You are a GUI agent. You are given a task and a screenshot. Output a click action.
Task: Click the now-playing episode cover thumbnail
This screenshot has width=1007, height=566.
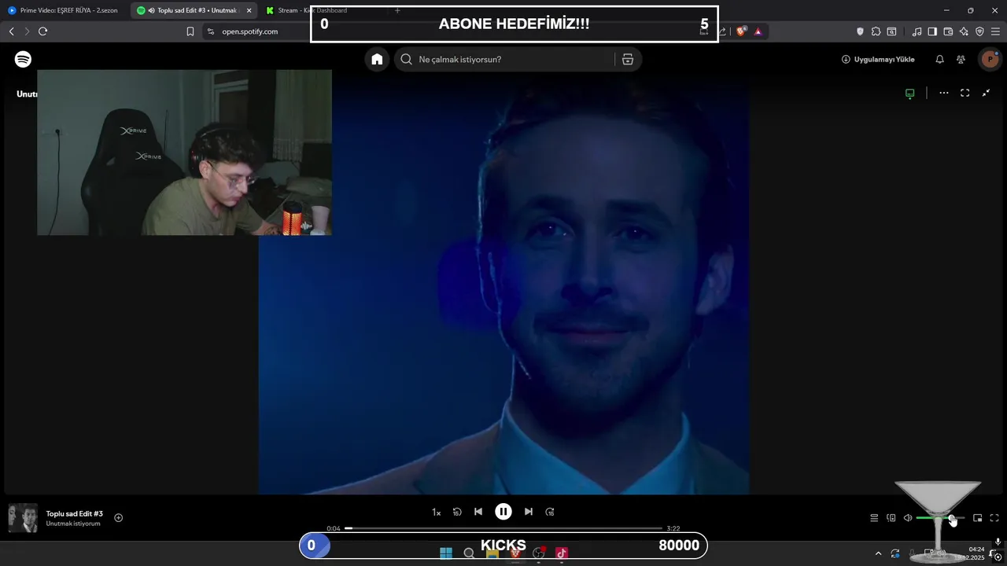[x=23, y=518]
